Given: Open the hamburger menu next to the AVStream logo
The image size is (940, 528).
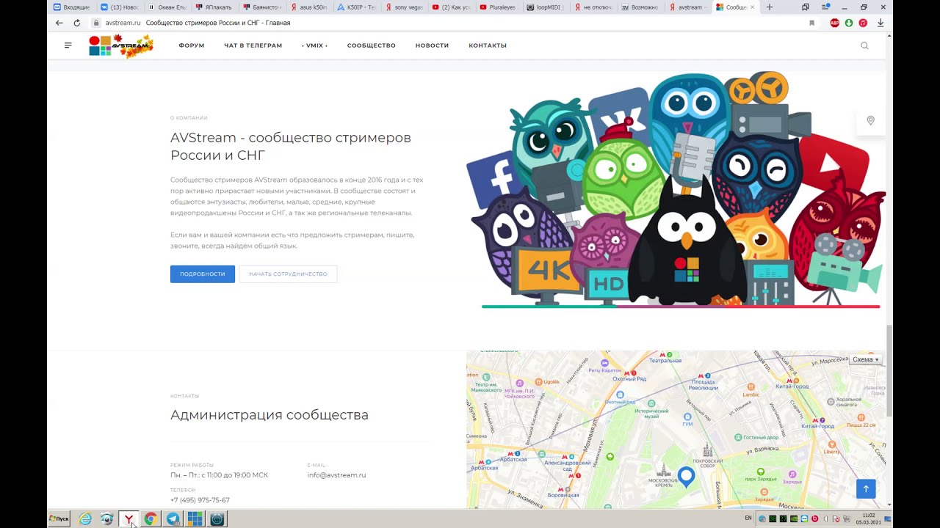Looking at the screenshot, I should [x=68, y=45].
